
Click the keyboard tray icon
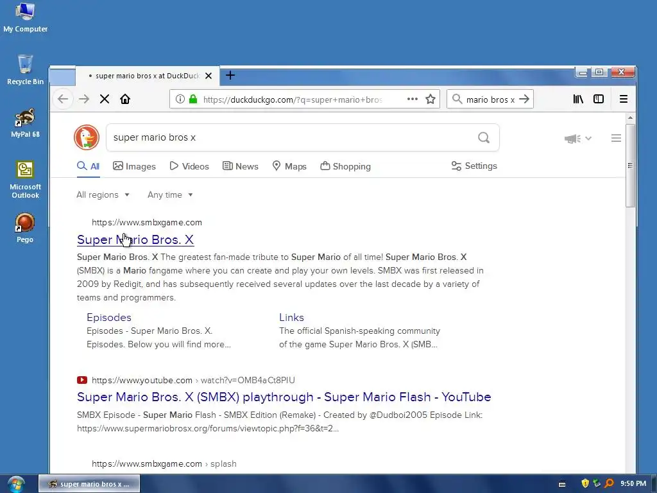[562, 484]
